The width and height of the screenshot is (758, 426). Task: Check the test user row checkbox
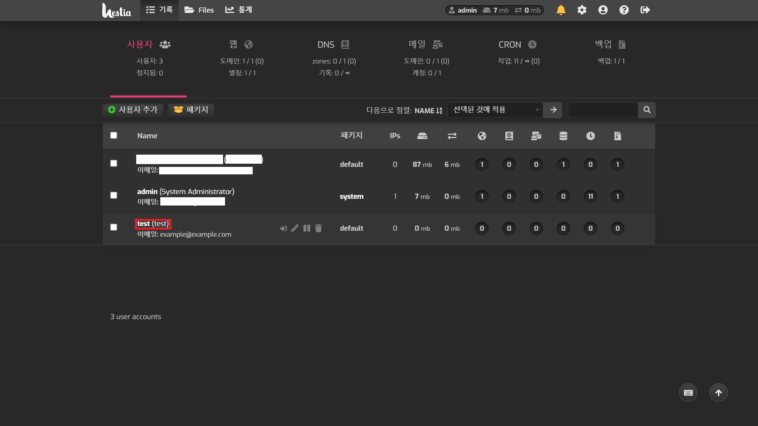tap(114, 227)
